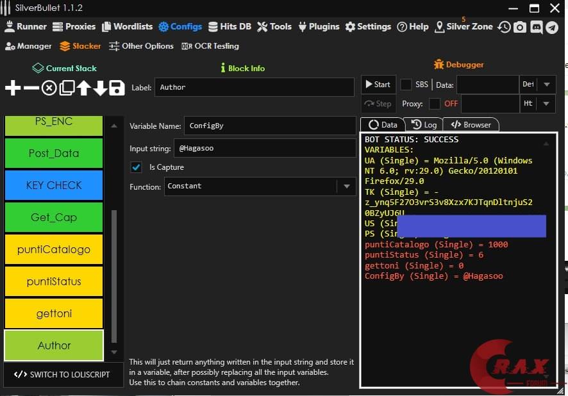
Task: Enable the SBS checkbox in Debugger
Action: pyautogui.click(x=406, y=85)
